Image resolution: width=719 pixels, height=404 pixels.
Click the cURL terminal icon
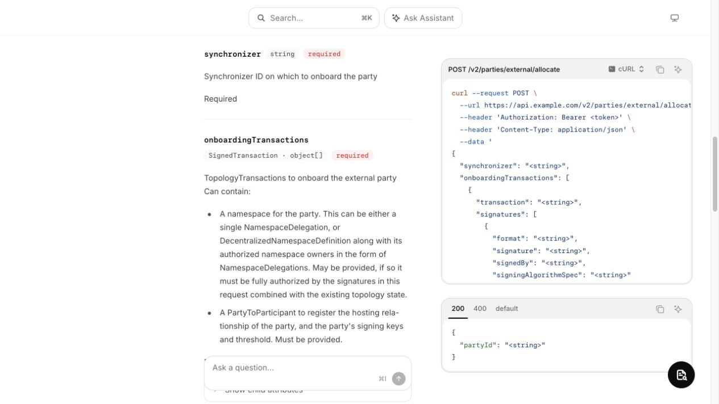612,69
